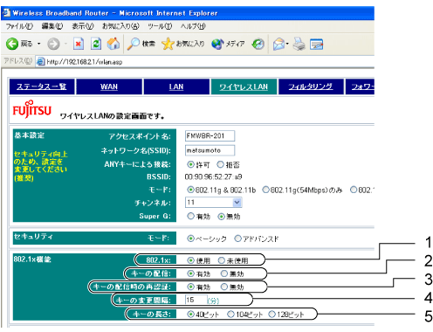Open the フィルタリング tab
Viewport: 433px width, 332px height.
click(311, 86)
